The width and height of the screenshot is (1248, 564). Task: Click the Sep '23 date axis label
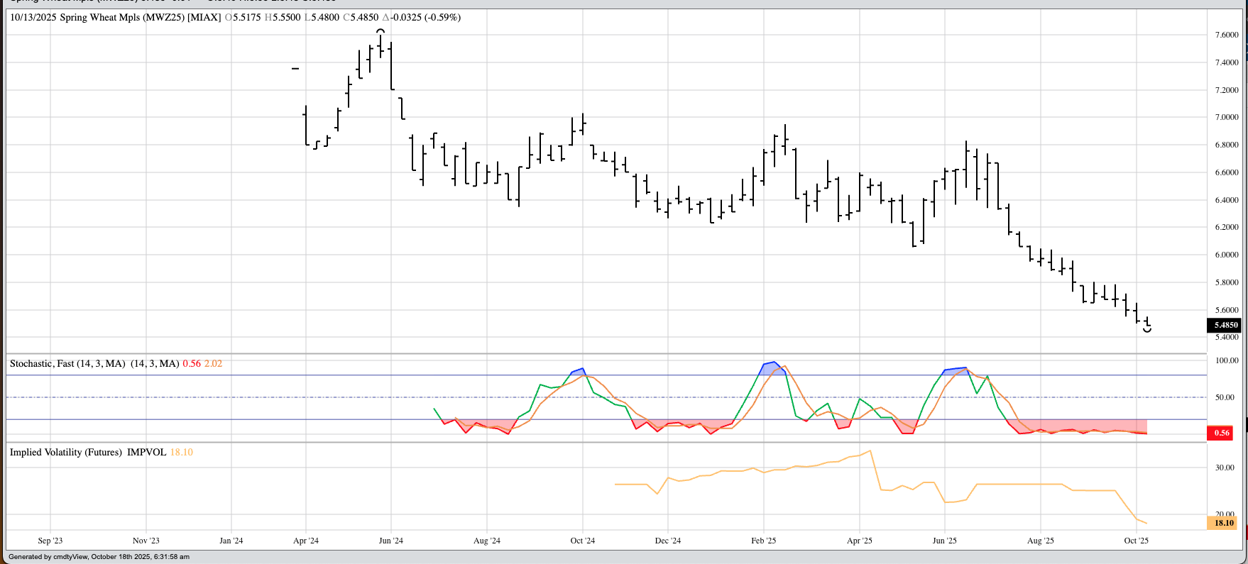pos(50,541)
